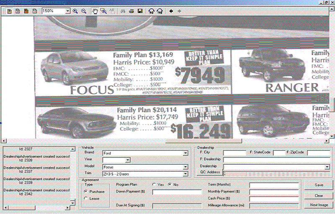This screenshot has height=214, width=335.
Task: Click the zoom out magnifier icon
Action: (x=84, y=11)
